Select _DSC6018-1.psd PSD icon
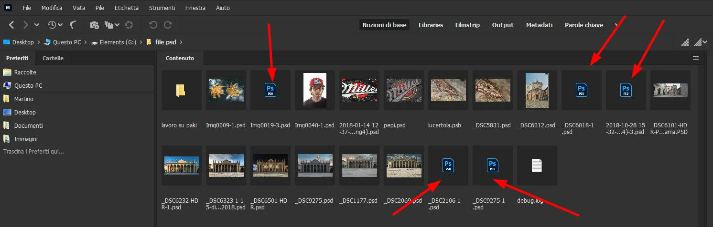This screenshot has height=227, width=713. 582,90
